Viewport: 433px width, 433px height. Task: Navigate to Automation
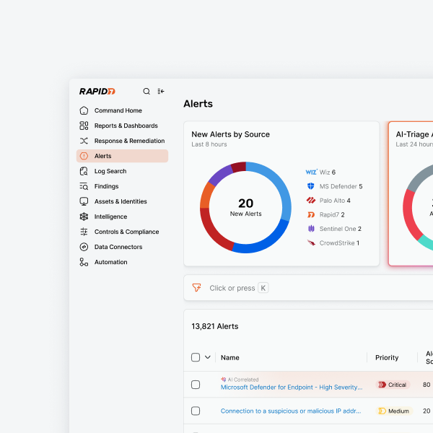point(123,262)
